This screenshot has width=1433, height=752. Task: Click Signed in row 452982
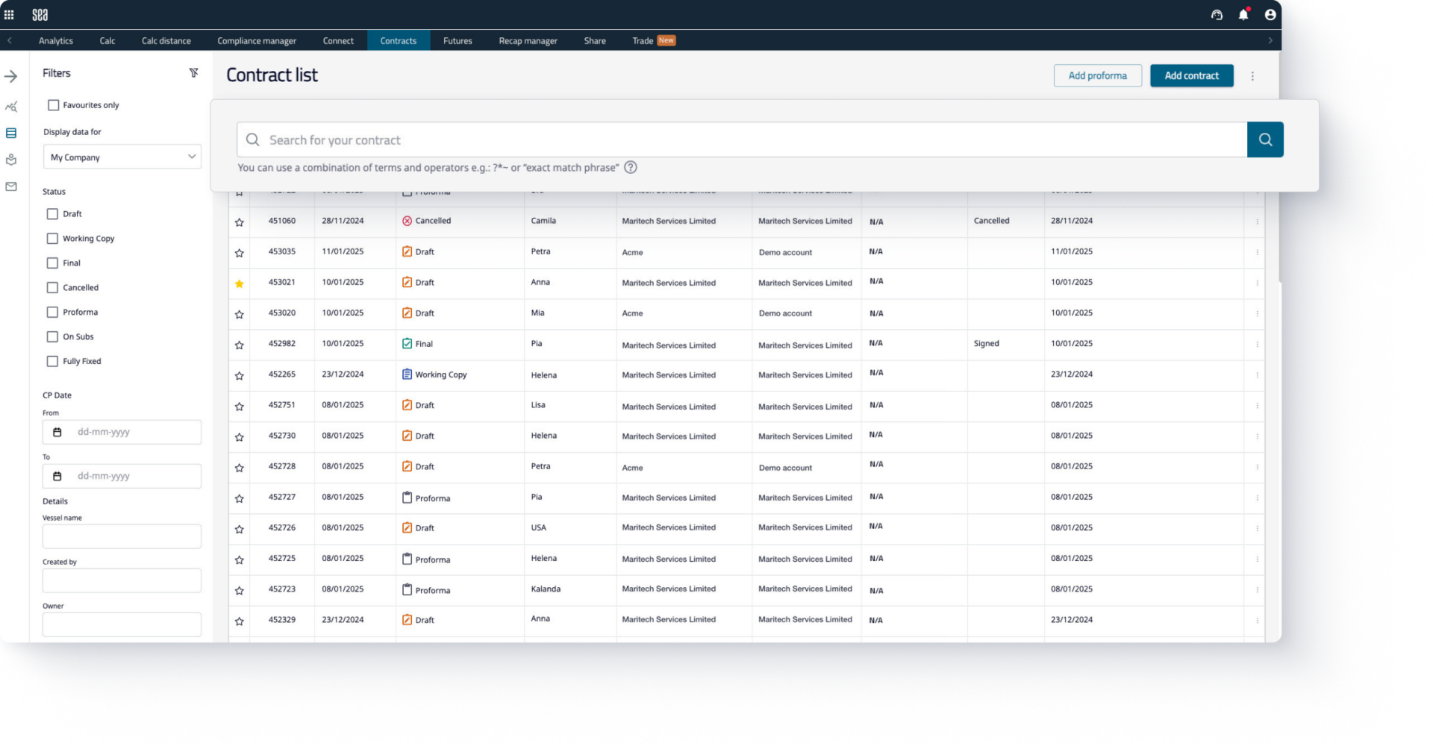(x=986, y=344)
